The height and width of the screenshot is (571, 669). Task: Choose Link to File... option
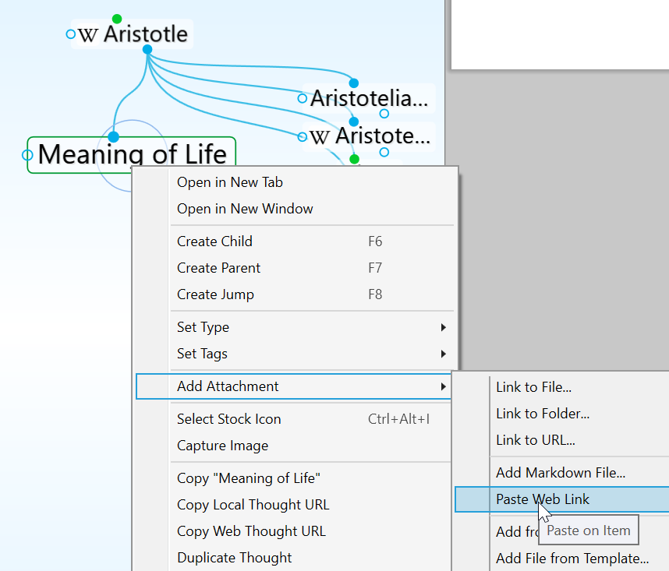[x=533, y=386]
